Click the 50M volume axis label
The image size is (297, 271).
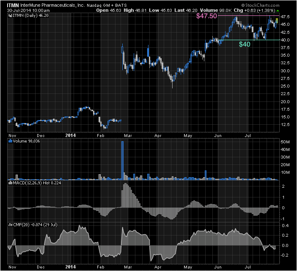coord(285,142)
